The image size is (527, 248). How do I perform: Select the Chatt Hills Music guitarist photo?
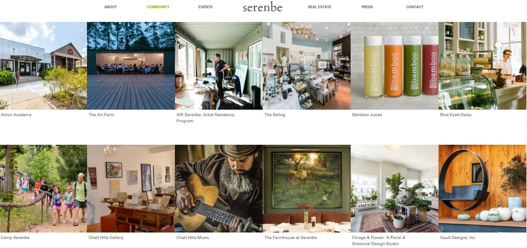[219, 189]
